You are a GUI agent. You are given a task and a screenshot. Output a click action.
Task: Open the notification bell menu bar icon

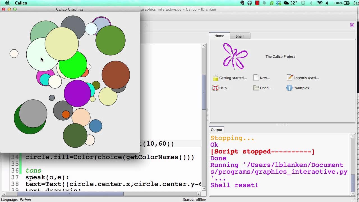click(x=264, y=3)
